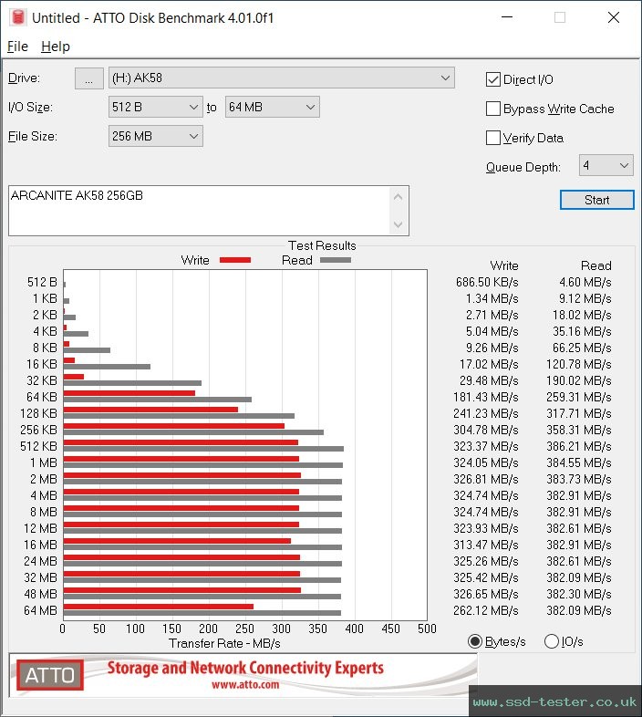Start the benchmark
The height and width of the screenshot is (717, 642).
(596, 200)
